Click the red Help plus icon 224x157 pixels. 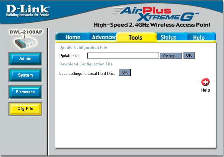point(206,82)
